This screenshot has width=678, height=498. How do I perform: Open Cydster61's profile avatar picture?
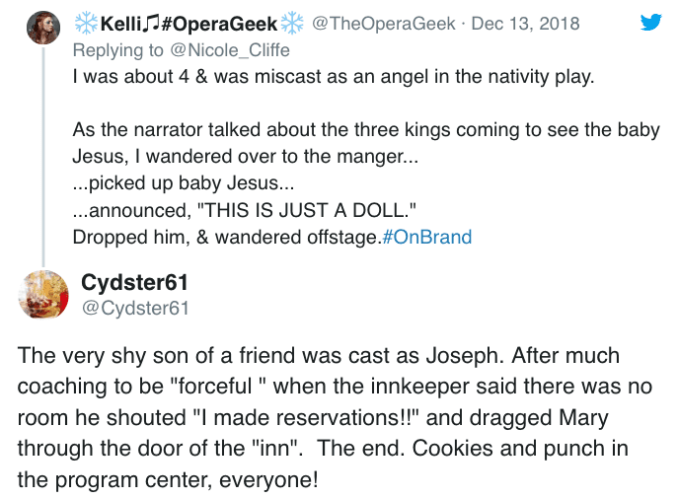pyautogui.click(x=41, y=293)
